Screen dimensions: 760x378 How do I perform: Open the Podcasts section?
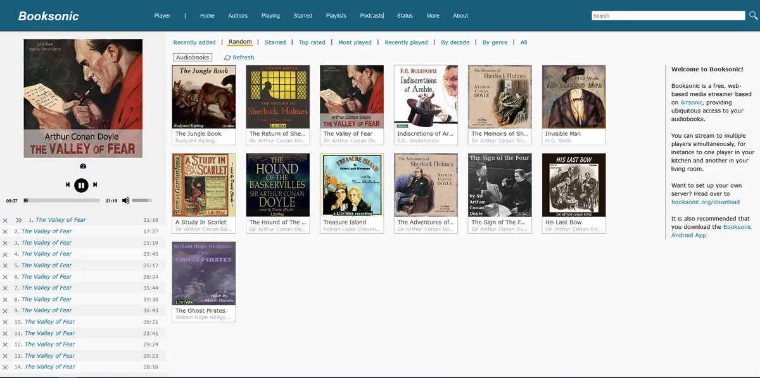tap(372, 15)
